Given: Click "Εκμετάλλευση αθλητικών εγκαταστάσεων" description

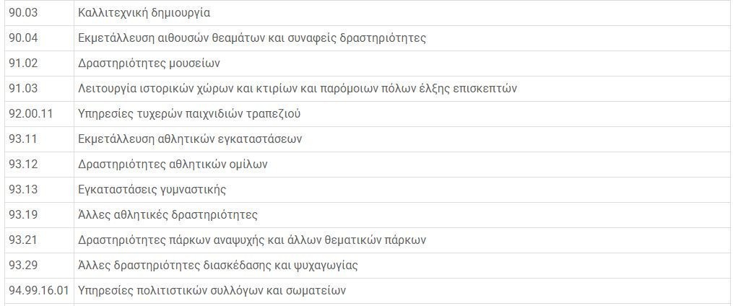Looking at the screenshot, I should (x=190, y=139).
